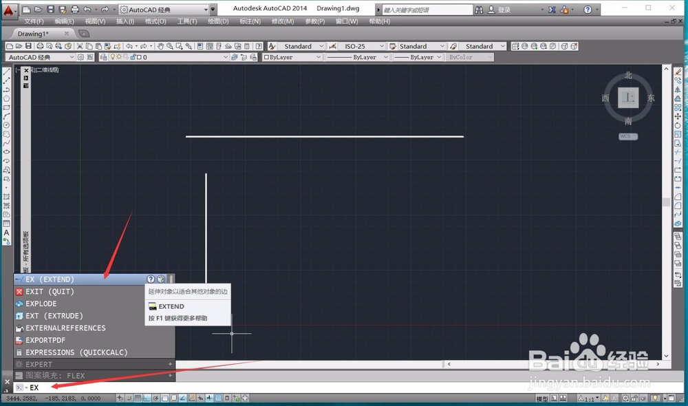Screen dimensions: 688x406
Task: Open the Layer Properties Manager icon
Action: coord(104,57)
